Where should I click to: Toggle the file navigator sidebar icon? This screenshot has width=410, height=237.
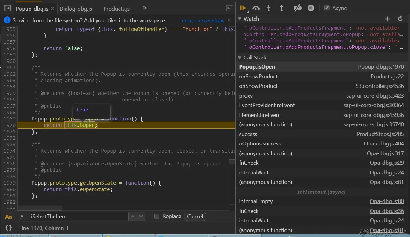[7, 9]
